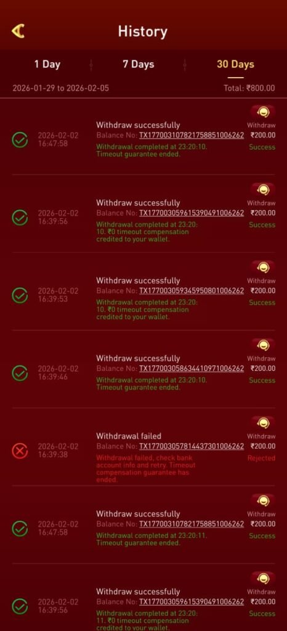Tap support headset icon for 16:39:46 withdrawal

click(263, 345)
